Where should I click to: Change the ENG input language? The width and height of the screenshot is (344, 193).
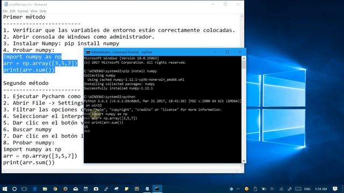(307, 189)
